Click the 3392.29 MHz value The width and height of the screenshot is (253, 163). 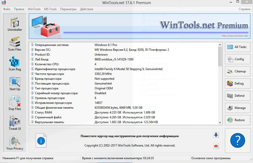pyautogui.click(x=103, y=74)
